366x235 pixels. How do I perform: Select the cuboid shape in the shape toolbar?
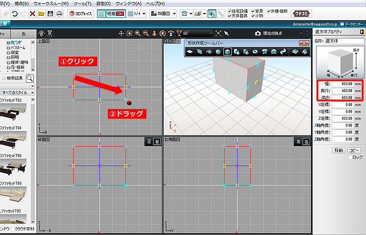(227, 51)
